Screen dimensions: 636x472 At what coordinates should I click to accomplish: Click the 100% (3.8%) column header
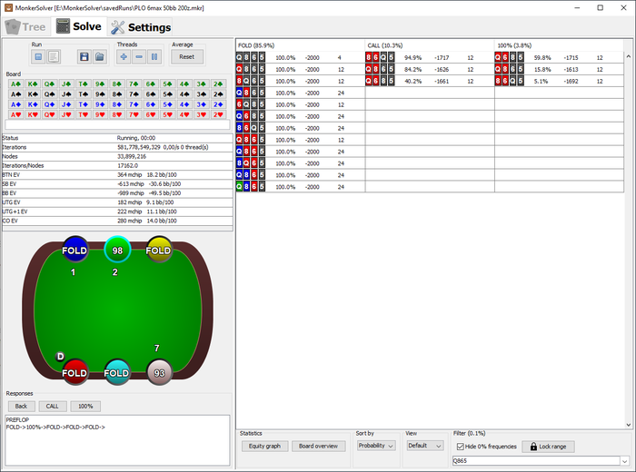click(559, 45)
